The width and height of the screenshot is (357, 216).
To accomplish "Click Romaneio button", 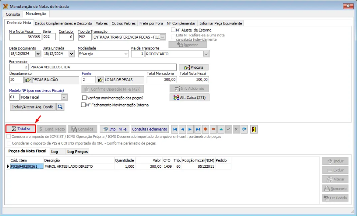I will (x=336, y=189).
